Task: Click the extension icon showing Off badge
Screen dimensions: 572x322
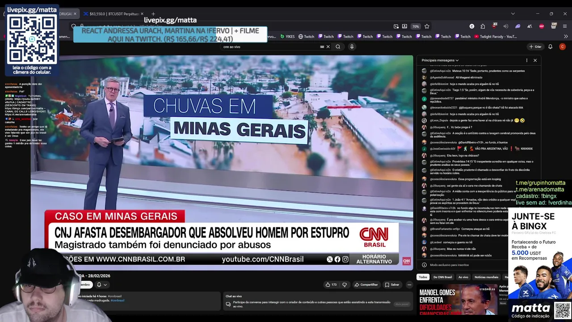Action: pyautogui.click(x=554, y=26)
